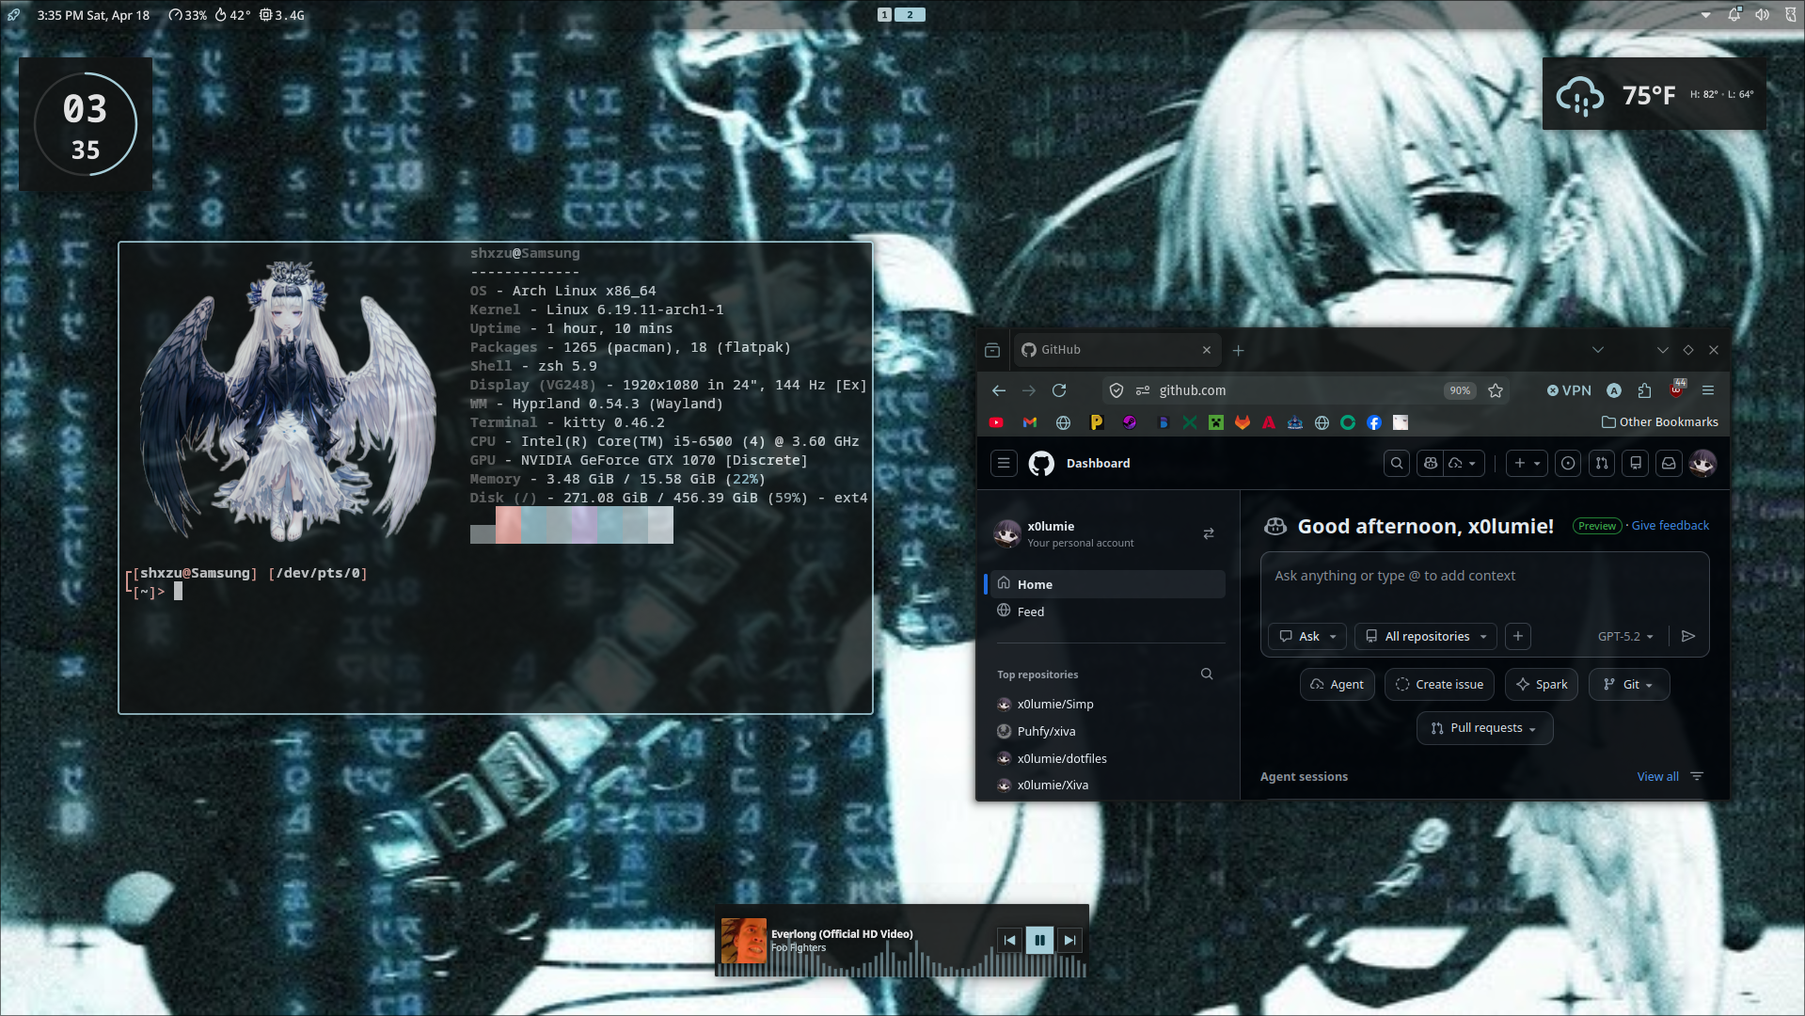This screenshot has height=1016, width=1805.
Task: Open the yellow P bookmark icon
Action: [x=1096, y=422]
